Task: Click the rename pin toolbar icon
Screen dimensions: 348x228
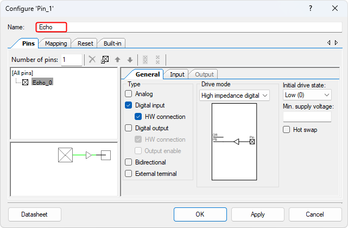Action: pos(105,60)
